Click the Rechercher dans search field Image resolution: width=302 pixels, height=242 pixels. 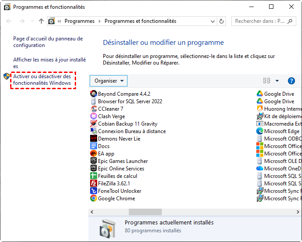[x=263, y=21]
